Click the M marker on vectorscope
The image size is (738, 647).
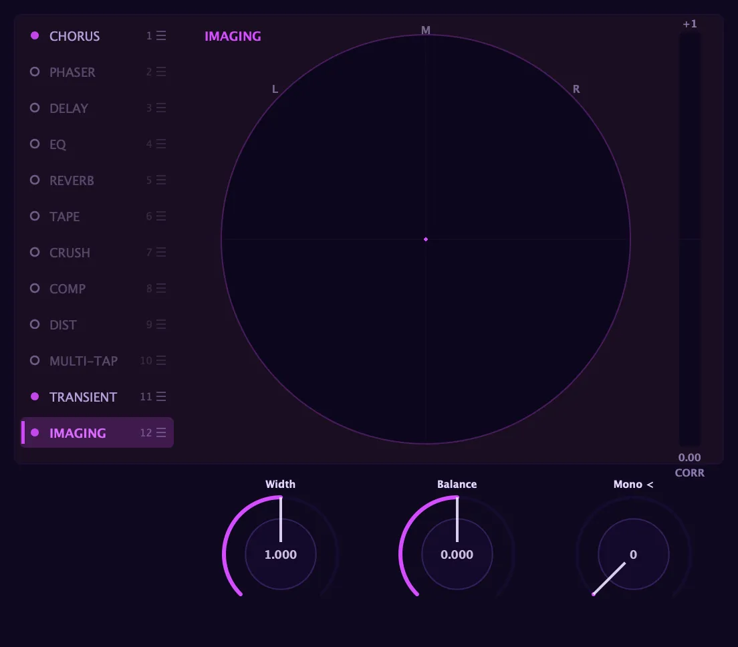[x=425, y=30]
